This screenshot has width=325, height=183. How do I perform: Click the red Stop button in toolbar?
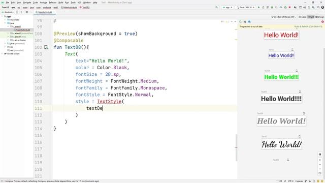290,7
